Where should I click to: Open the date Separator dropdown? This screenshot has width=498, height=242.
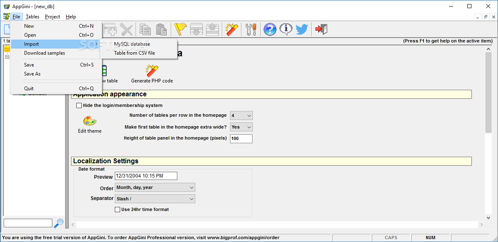(155, 199)
